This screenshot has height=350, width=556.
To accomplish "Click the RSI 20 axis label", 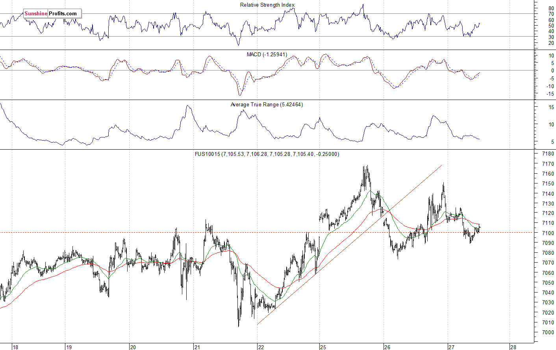I will pyautogui.click(x=551, y=43).
